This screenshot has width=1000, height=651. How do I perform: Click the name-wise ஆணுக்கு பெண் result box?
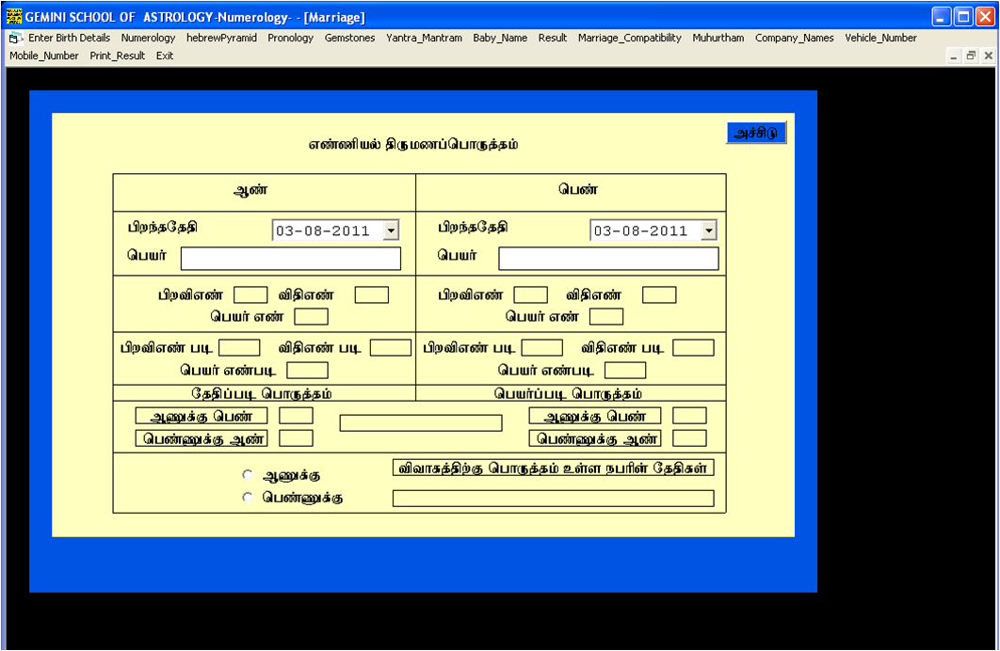(x=690, y=416)
